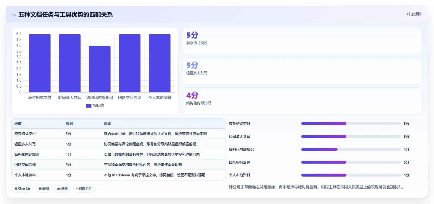Click the 表格 chip
Image resolution: width=434 pixels, height=204 pixels.
[x=44, y=188]
